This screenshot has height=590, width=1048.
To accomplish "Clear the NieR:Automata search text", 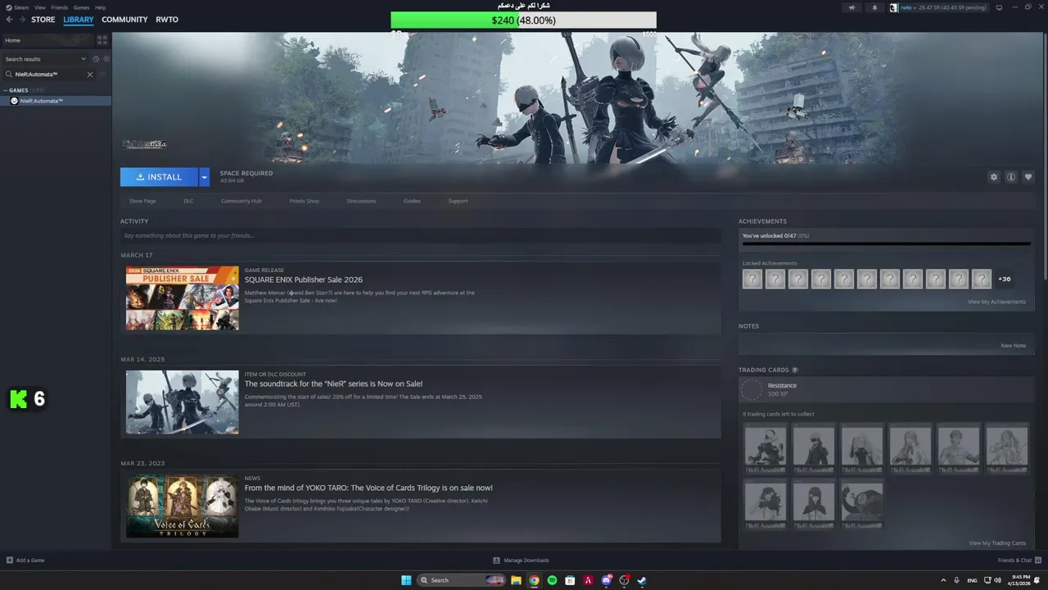I will coord(90,75).
